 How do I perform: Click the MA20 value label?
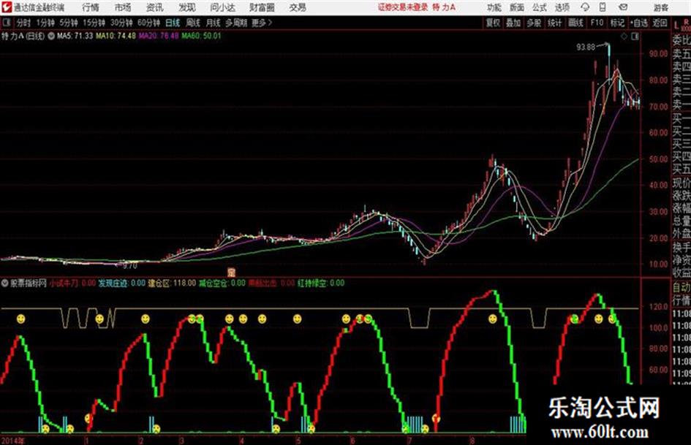tap(159, 36)
